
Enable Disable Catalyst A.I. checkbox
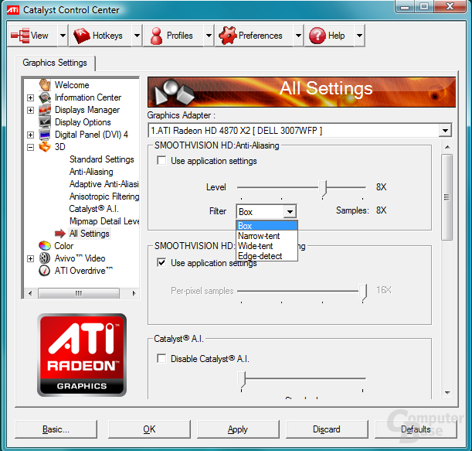pos(161,358)
